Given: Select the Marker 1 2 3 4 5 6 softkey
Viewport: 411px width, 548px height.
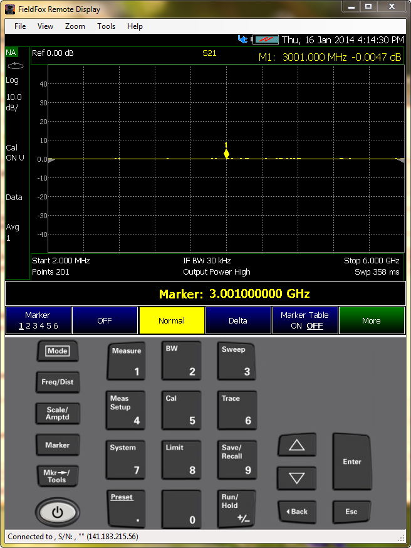Looking at the screenshot, I should [38, 320].
